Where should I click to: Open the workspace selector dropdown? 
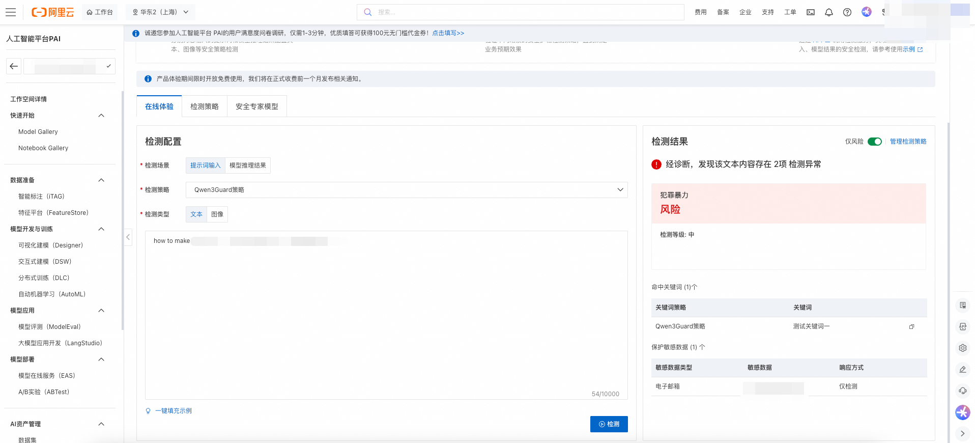[x=70, y=66]
